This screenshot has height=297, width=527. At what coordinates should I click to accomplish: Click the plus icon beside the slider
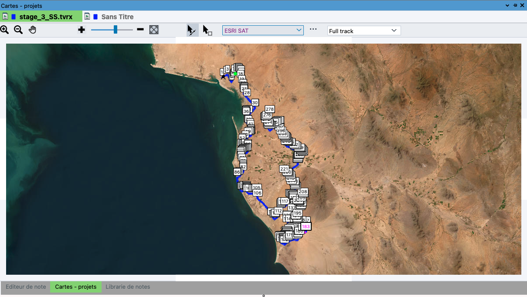(x=82, y=30)
